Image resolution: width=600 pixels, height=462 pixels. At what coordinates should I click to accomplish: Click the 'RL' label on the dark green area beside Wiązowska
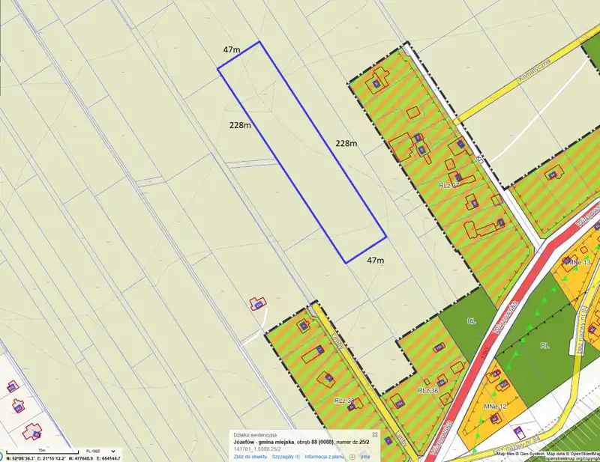(471, 321)
